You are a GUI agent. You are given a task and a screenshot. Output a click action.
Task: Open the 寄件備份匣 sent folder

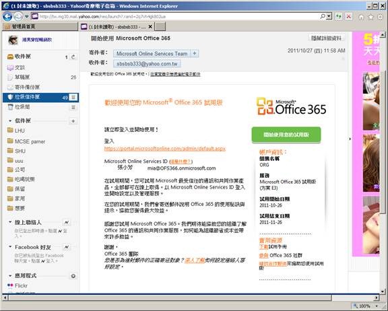(27, 87)
